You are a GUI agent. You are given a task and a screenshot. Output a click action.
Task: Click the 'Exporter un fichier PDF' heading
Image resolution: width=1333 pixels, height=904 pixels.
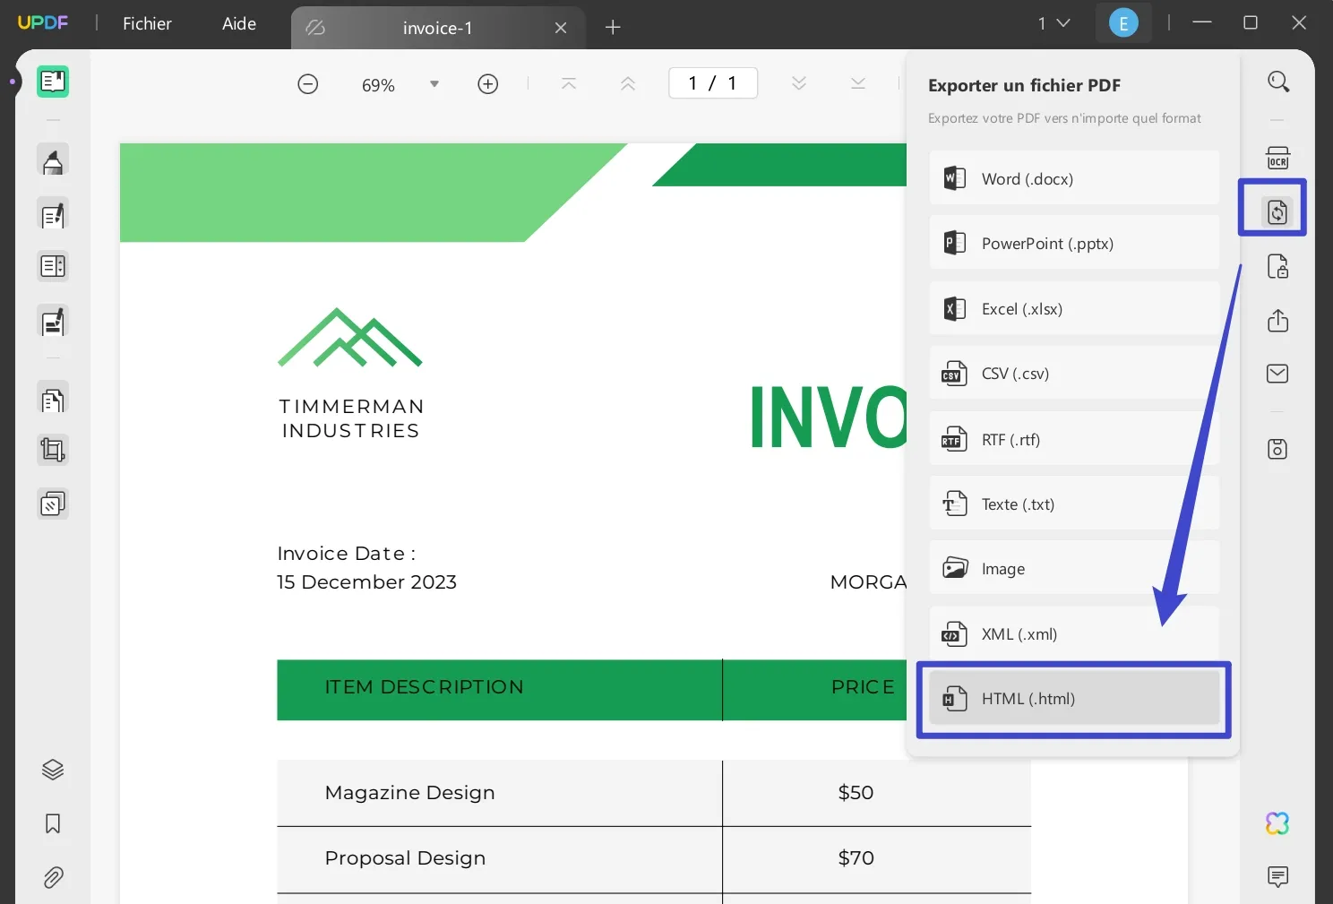tap(1024, 85)
